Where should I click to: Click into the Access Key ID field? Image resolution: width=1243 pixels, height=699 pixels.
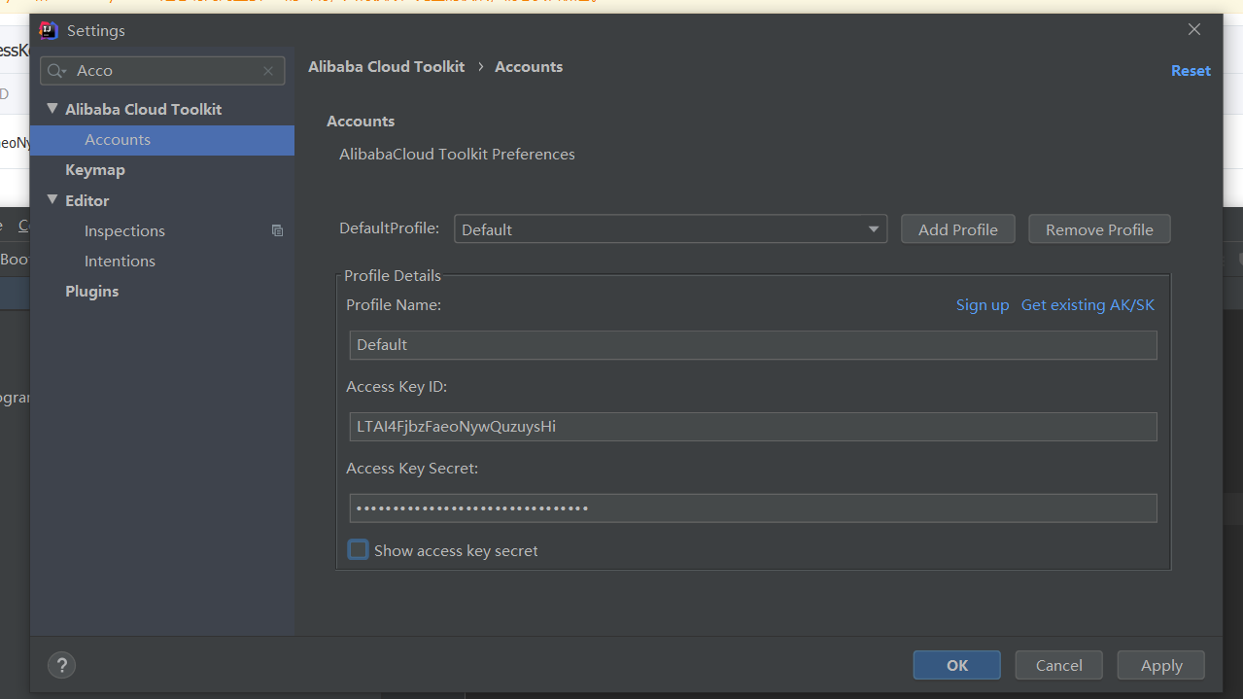pos(753,427)
